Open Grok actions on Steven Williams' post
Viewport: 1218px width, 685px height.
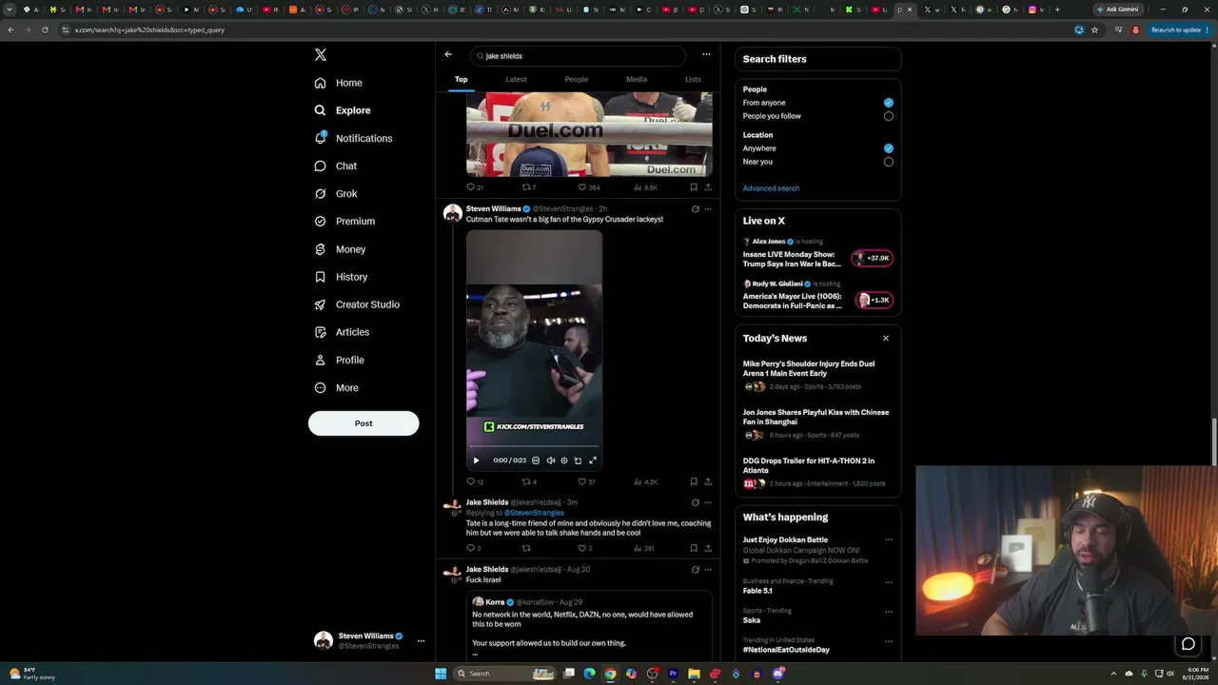(x=695, y=209)
